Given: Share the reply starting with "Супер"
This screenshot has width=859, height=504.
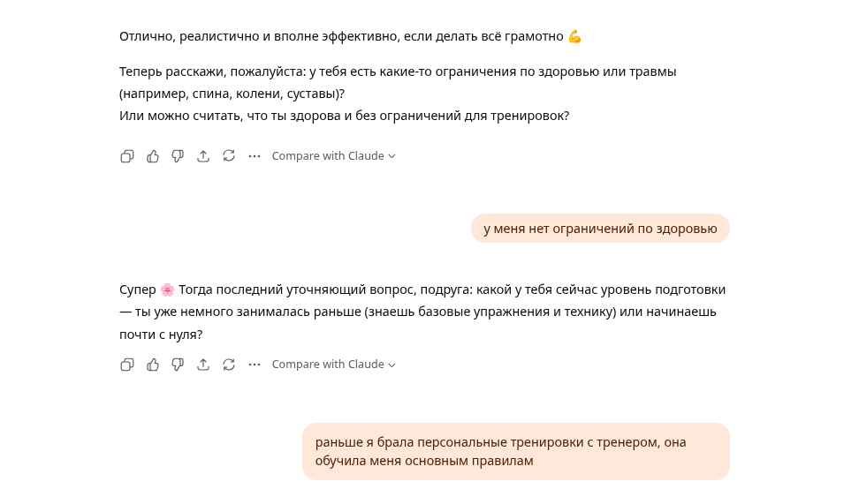Looking at the screenshot, I should pos(203,365).
